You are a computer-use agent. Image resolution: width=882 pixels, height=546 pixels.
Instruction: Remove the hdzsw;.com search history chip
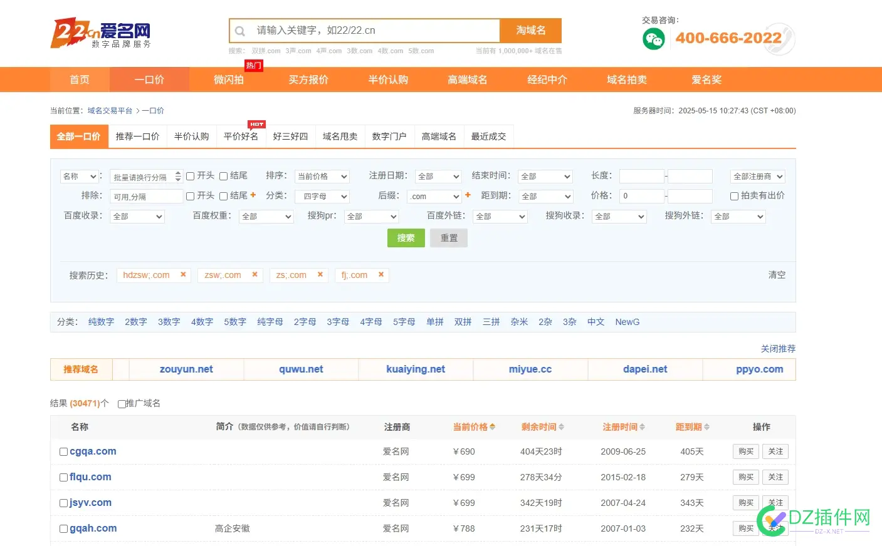[182, 274]
